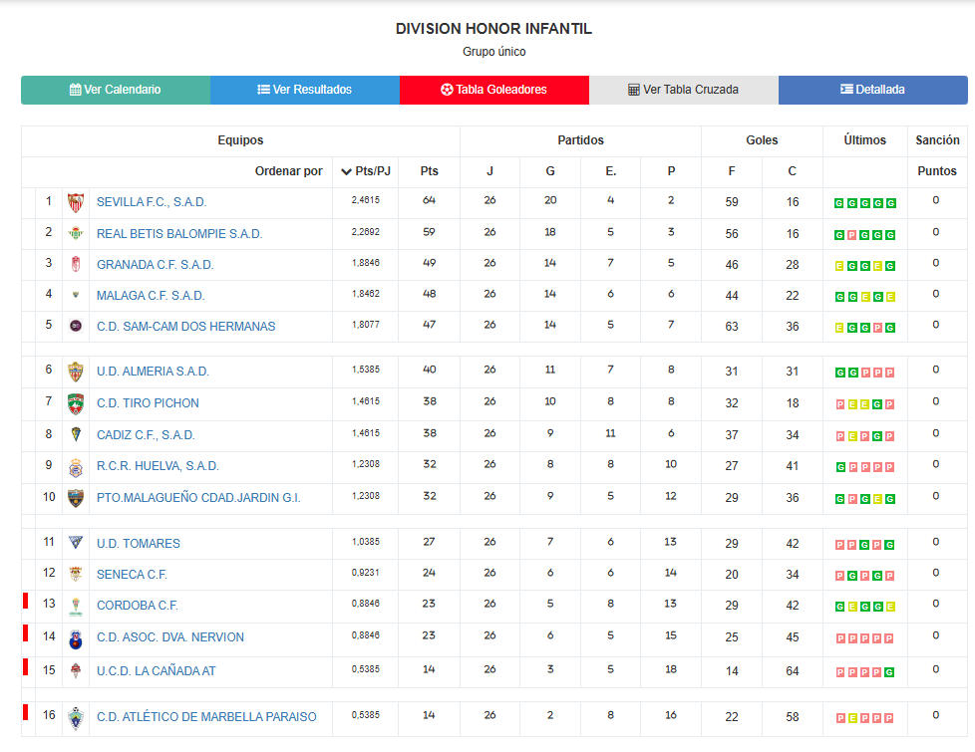The image size is (975, 752).
Task: Open the Tabla Goleadores tab
Action: click(494, 90)
